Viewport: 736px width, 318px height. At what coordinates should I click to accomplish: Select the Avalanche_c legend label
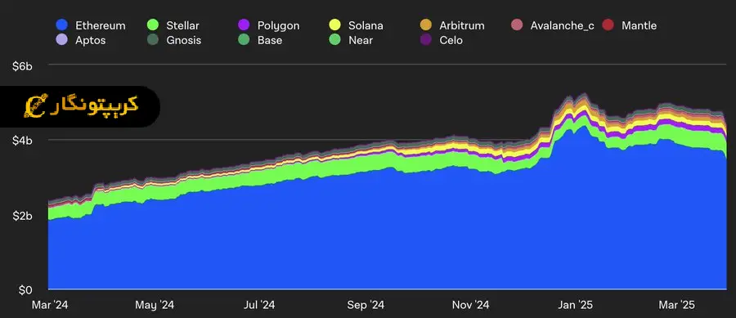563,25
